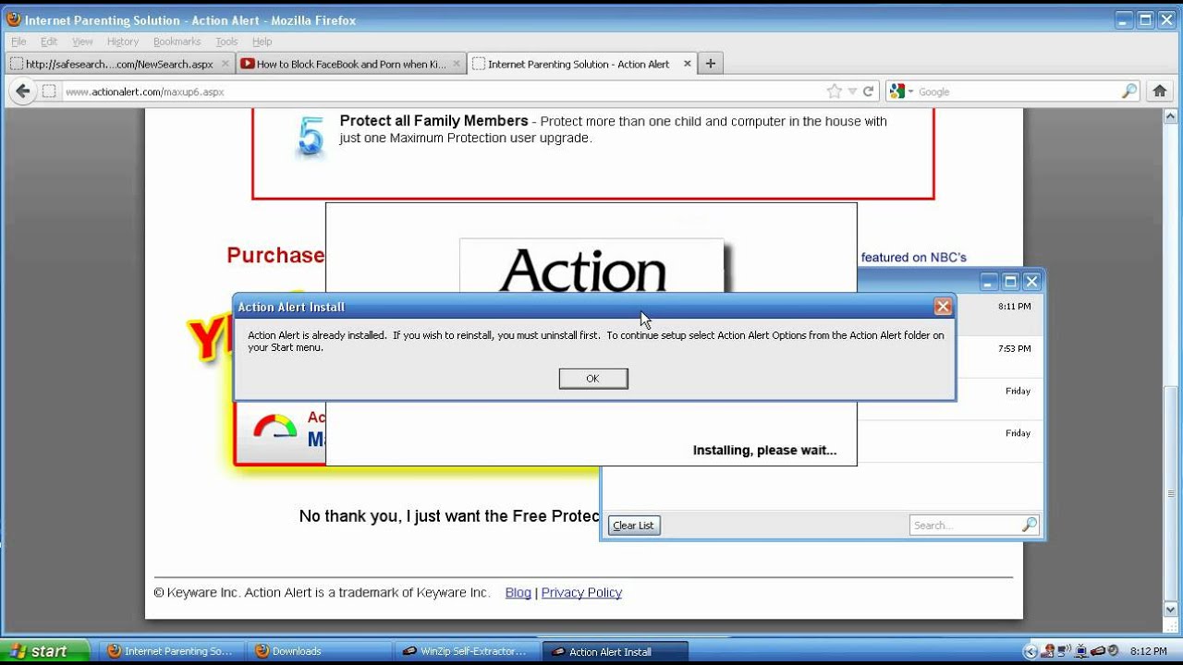
Task: Open the History menu
Action: pyautogui.click(x=122, y=42)
